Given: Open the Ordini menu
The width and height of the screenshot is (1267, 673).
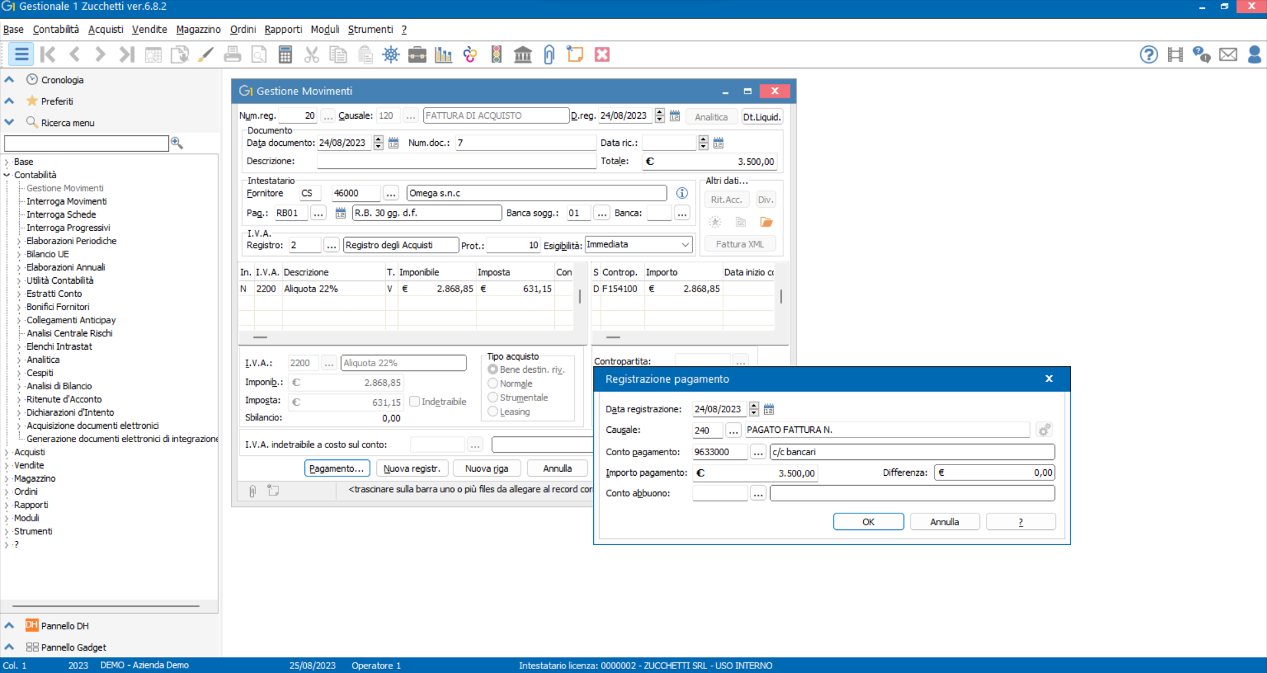Looking at the screenshot, I should tap(242, 29).
